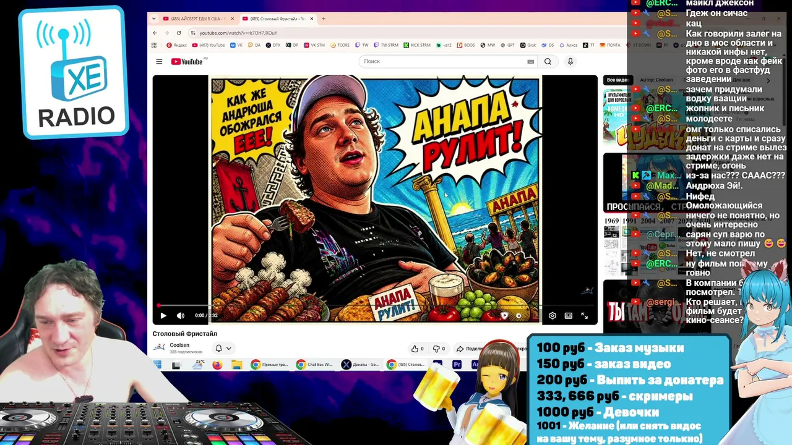Viewport: 792px width, 445px height.
Task: Open the TCORE bookmark
Action: pyautogui.click(x=340, y=45)
